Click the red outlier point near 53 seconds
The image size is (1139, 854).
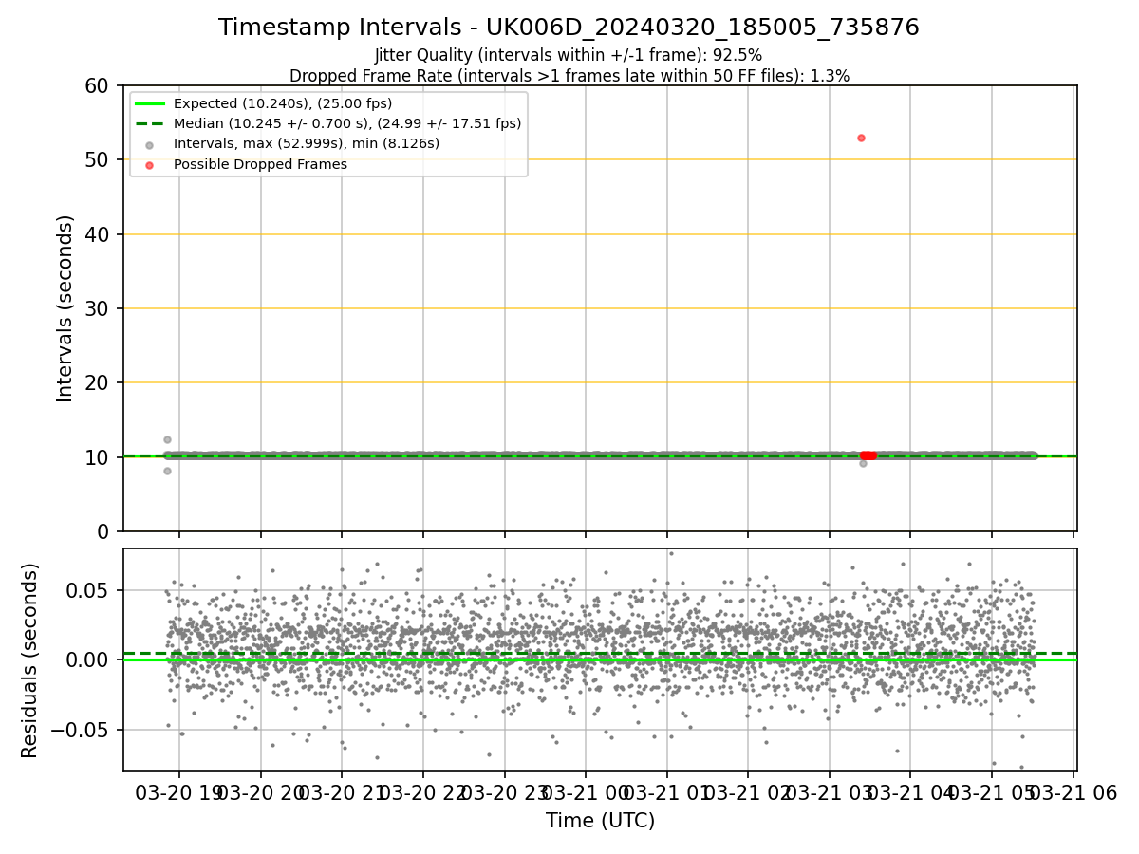pos(861,138)
